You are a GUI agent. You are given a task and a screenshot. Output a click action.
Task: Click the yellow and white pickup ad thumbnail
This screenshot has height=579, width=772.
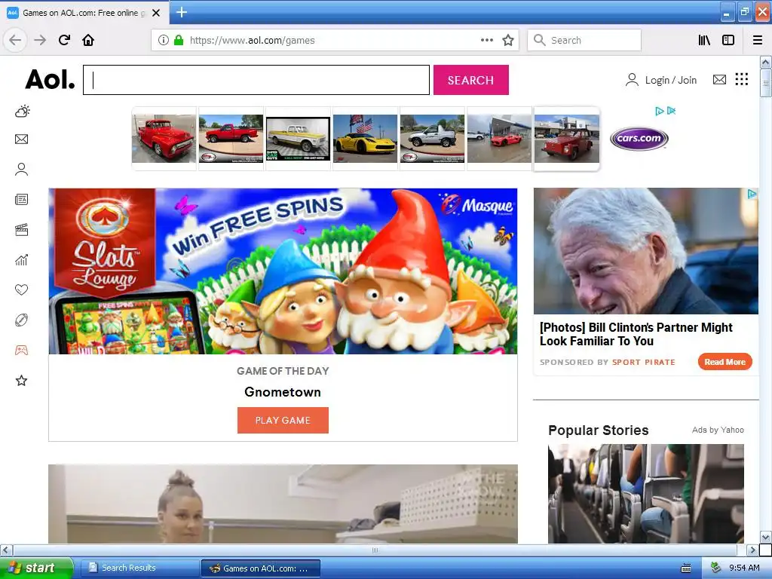coord(298,139)
